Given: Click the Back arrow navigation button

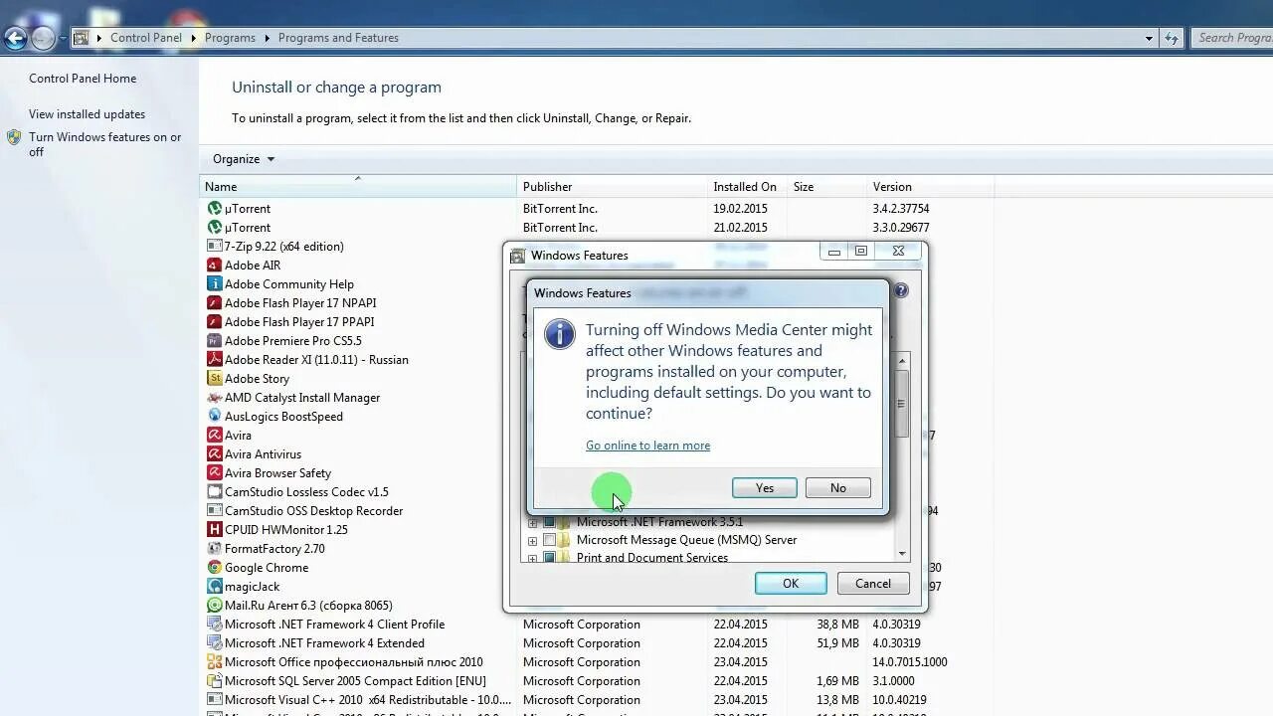Looking at the screenshot, I should click(x=15, y=38).
